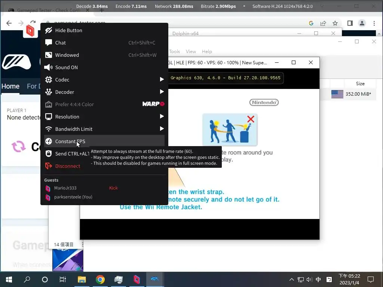Share this page via Chrome share icon
This screenshot has height=287, width=383.
(323, 23)
